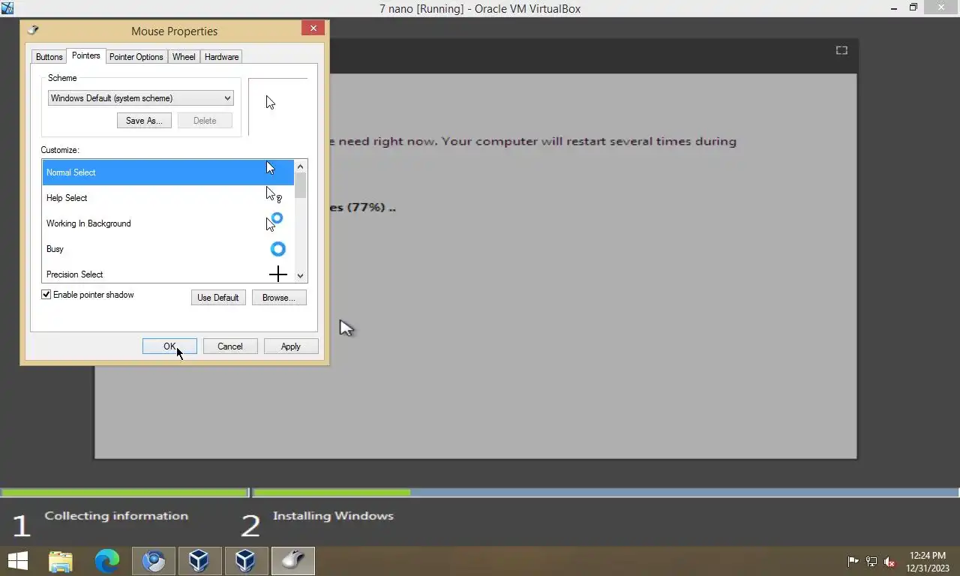The height and width of the screenshot is (576, 960).
Task: Switch to the second VirtualBox taskbar icon
Action: (246, 560)
